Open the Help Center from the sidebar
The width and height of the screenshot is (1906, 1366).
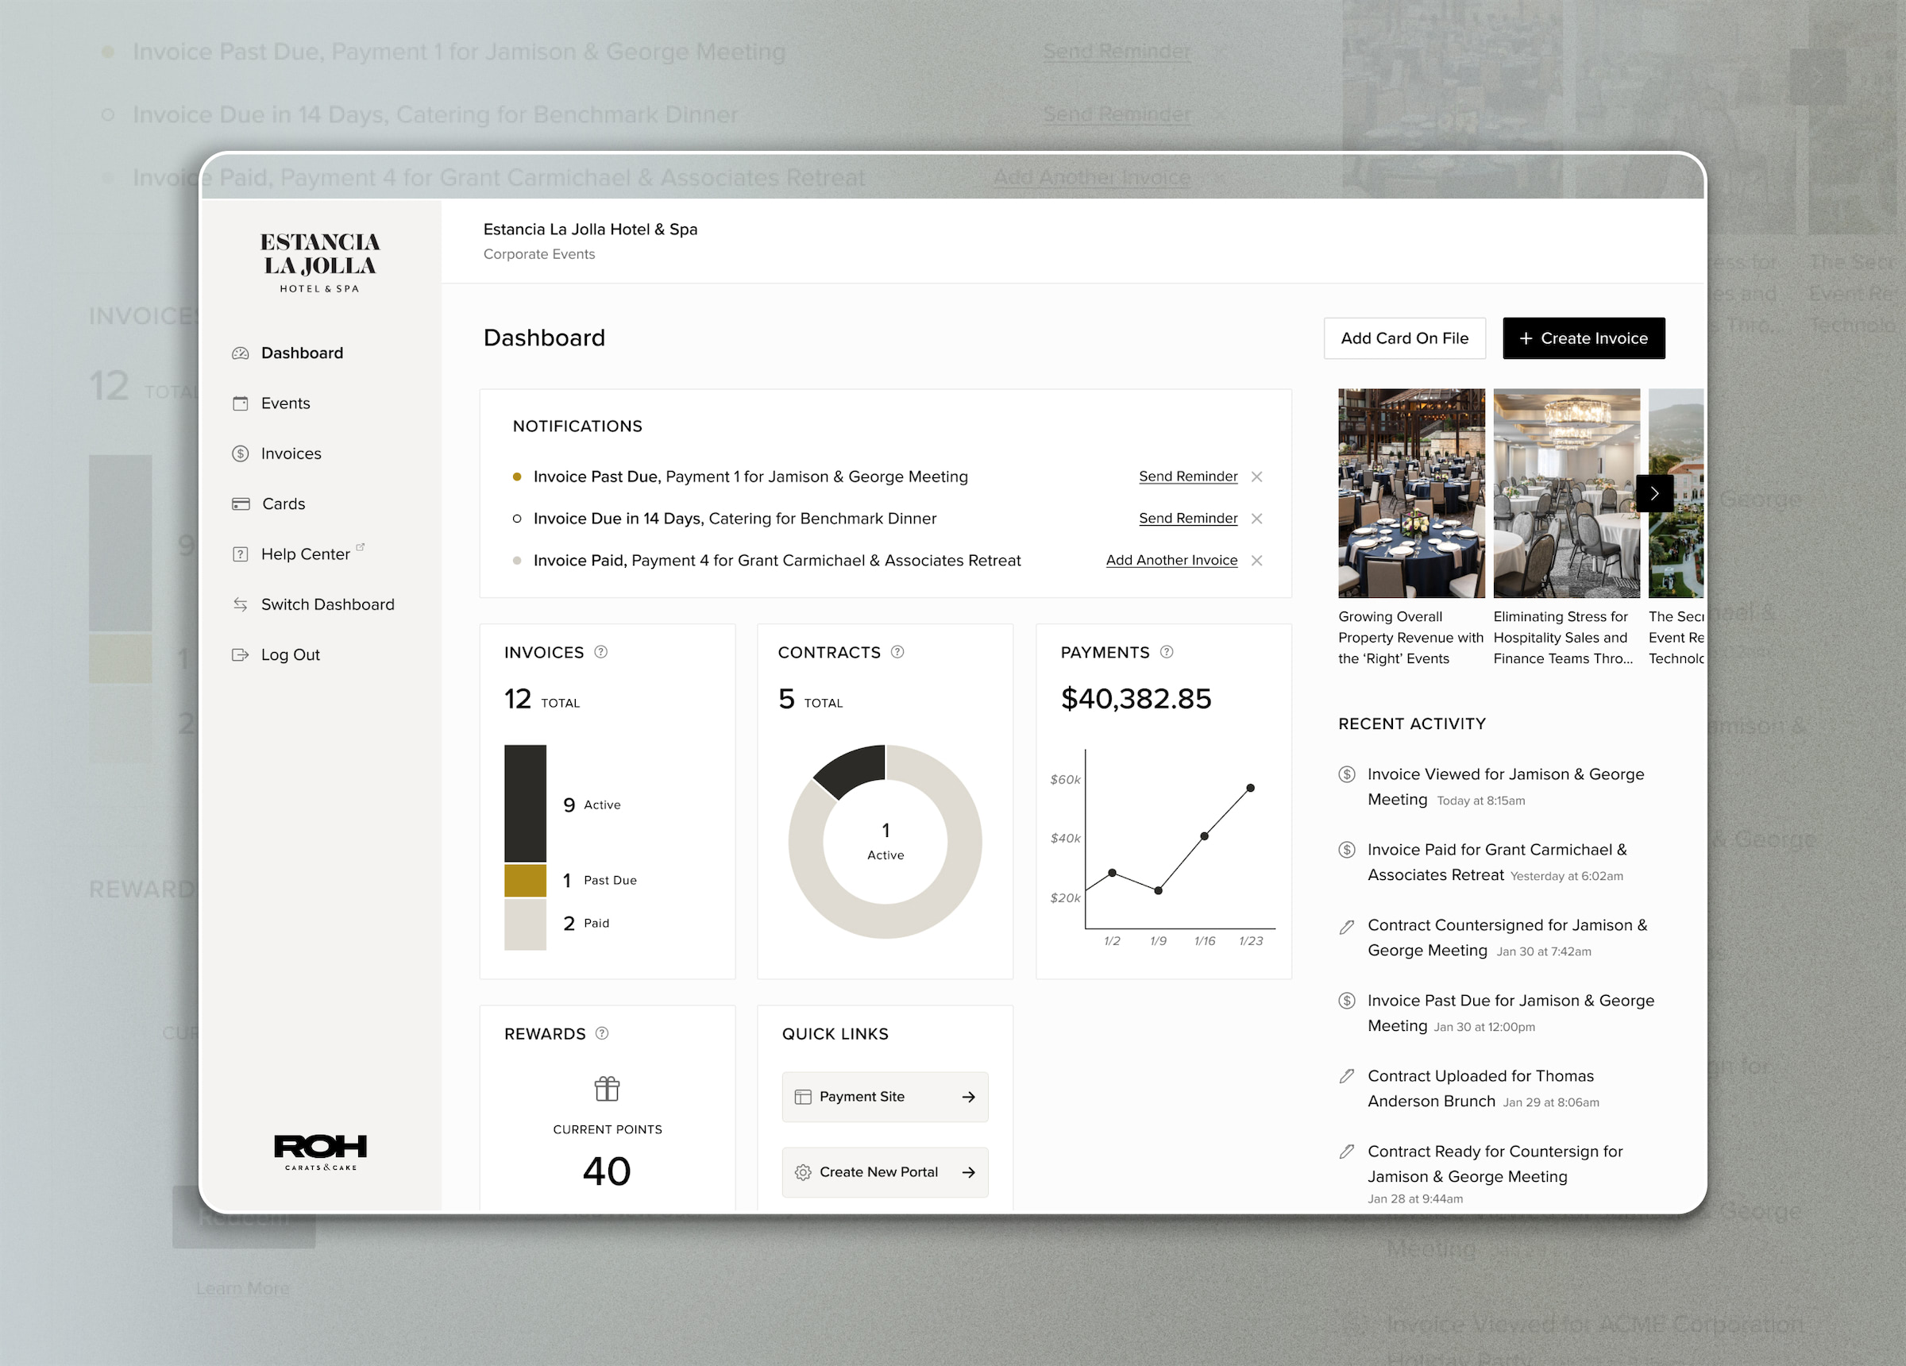(x=305, y=554)
